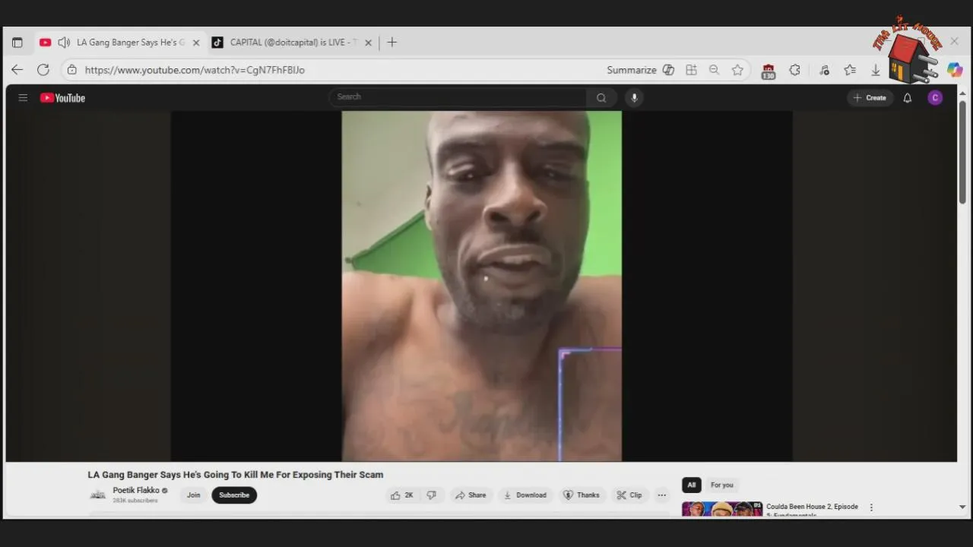Send Thanks to the creator

coord(582,495)
